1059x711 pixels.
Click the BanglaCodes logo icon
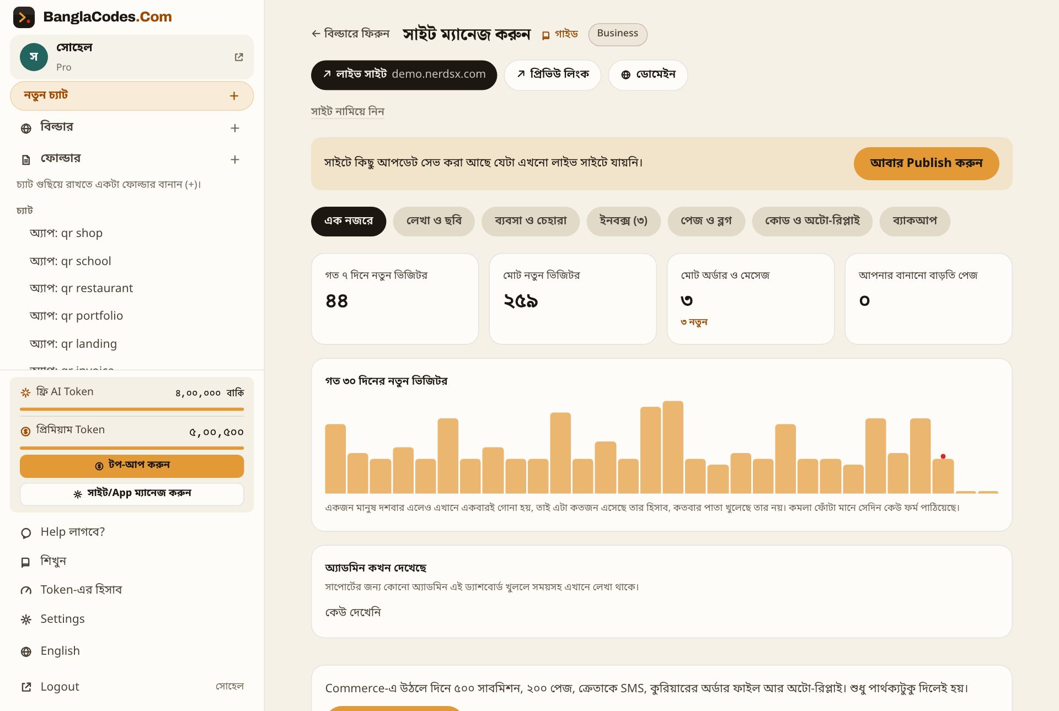point(24,17)
